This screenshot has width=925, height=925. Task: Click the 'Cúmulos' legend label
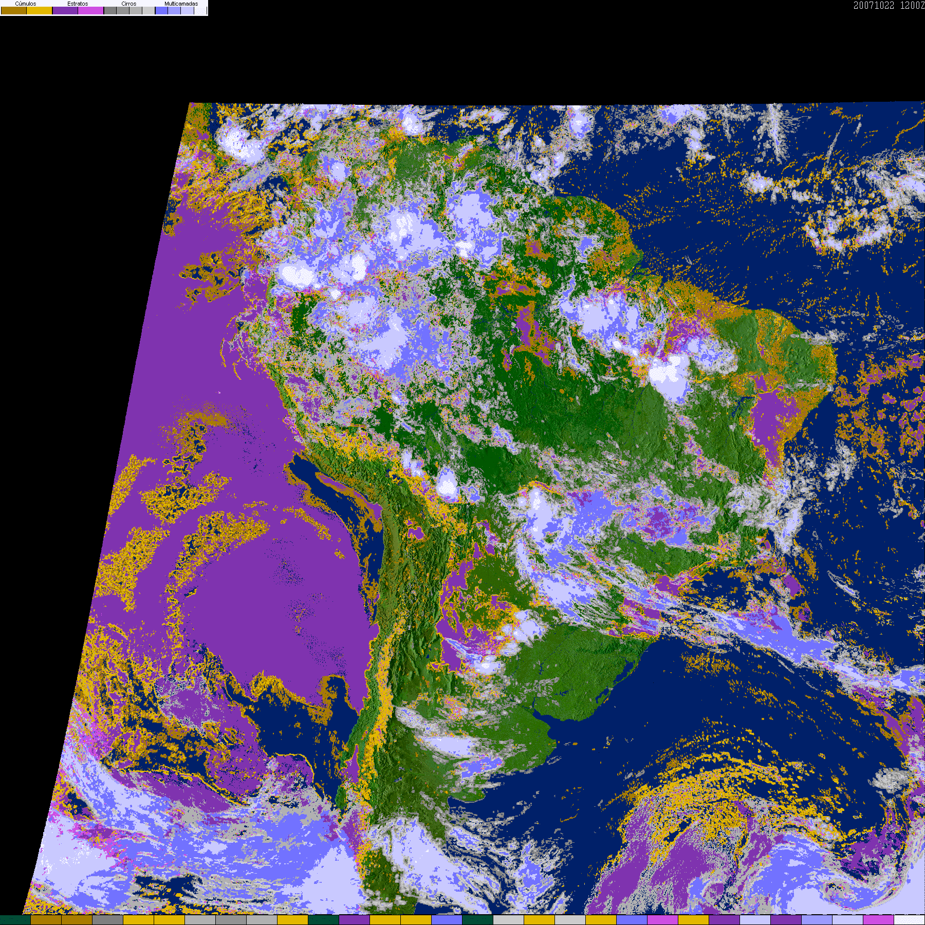26,4
